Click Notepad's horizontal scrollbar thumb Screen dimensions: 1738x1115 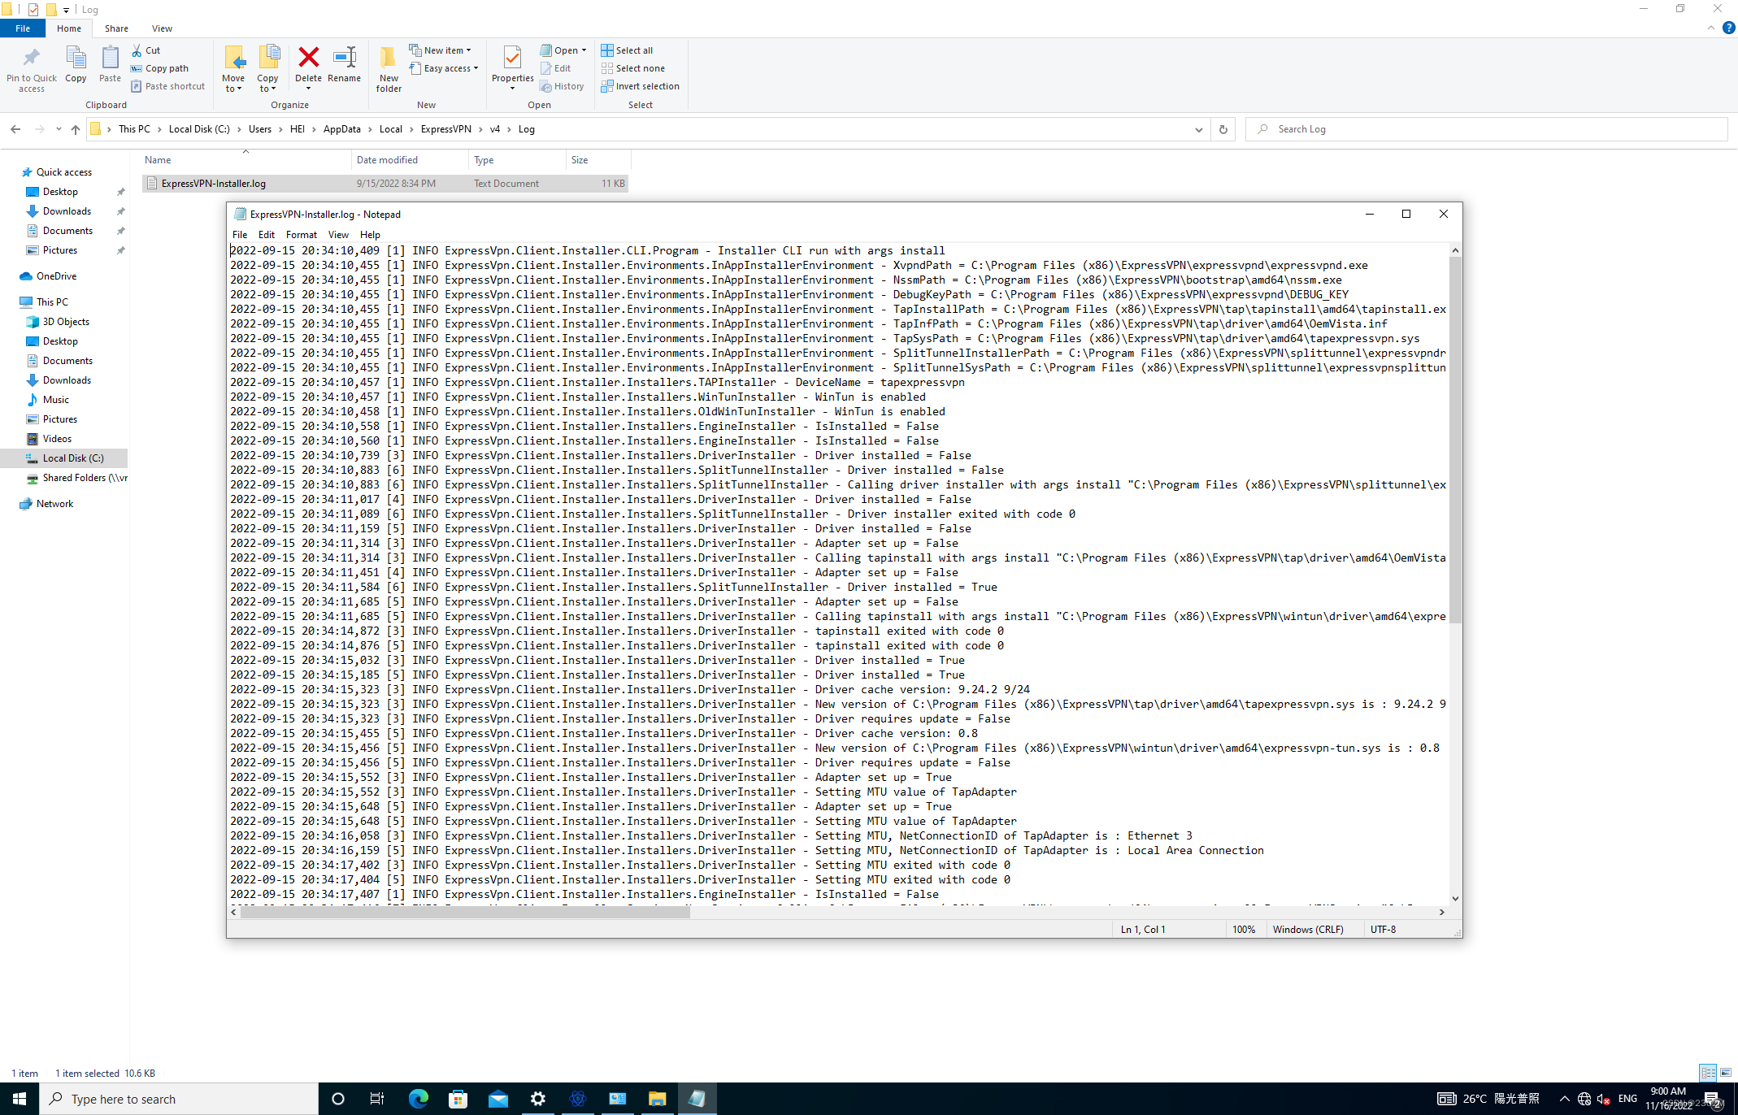[x=465, y=912]
